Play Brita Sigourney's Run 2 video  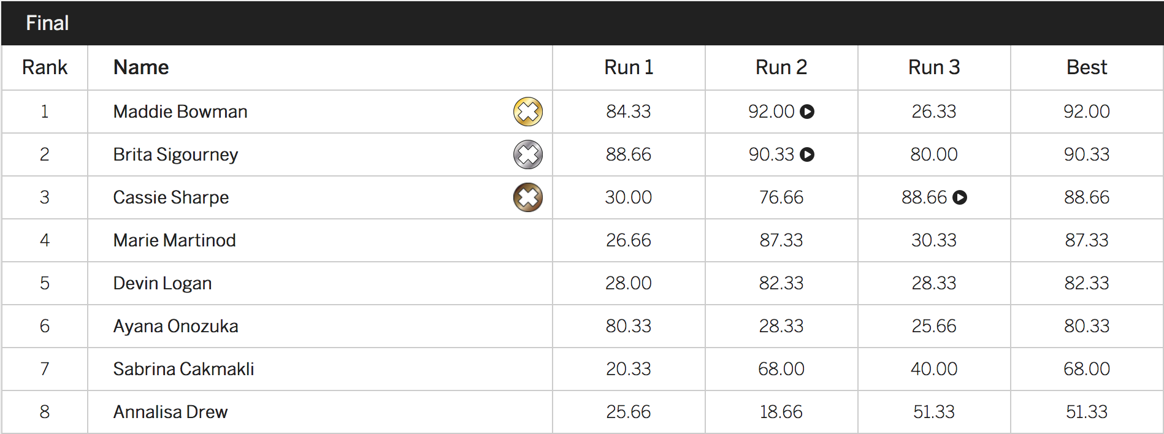(x=807, y=154)
